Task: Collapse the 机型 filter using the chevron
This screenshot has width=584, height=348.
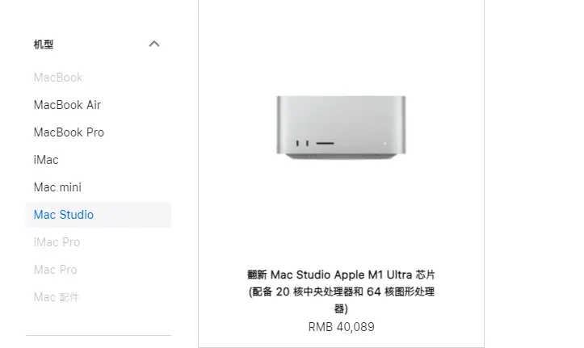Action: tap(154, 44)
